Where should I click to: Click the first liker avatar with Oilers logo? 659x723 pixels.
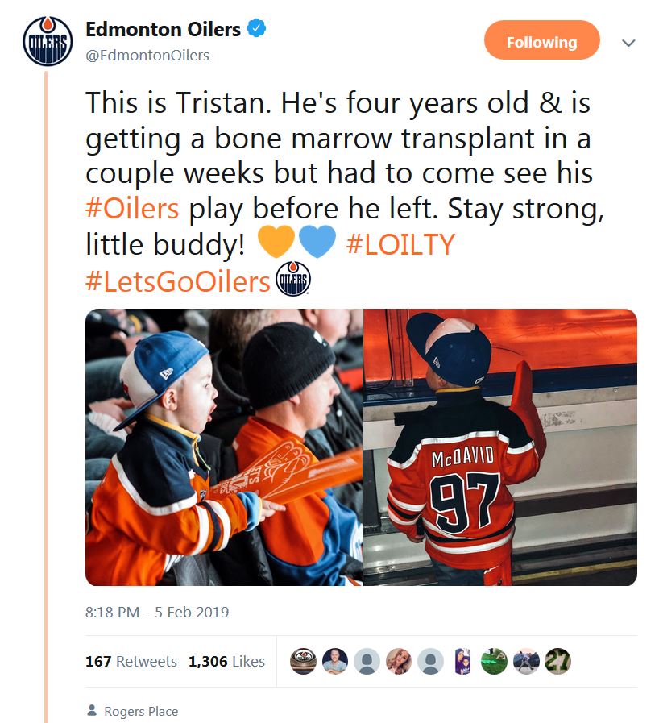(x=303, y=661)
